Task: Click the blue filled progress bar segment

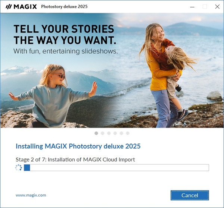Action: point(27,167)
